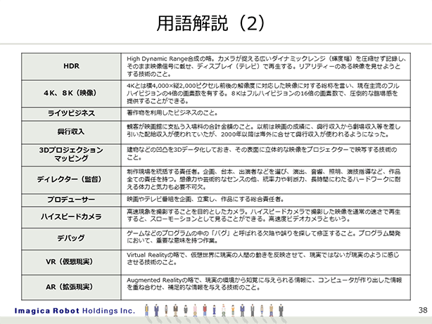Click the 興行収入 term cell

(71, 132)
